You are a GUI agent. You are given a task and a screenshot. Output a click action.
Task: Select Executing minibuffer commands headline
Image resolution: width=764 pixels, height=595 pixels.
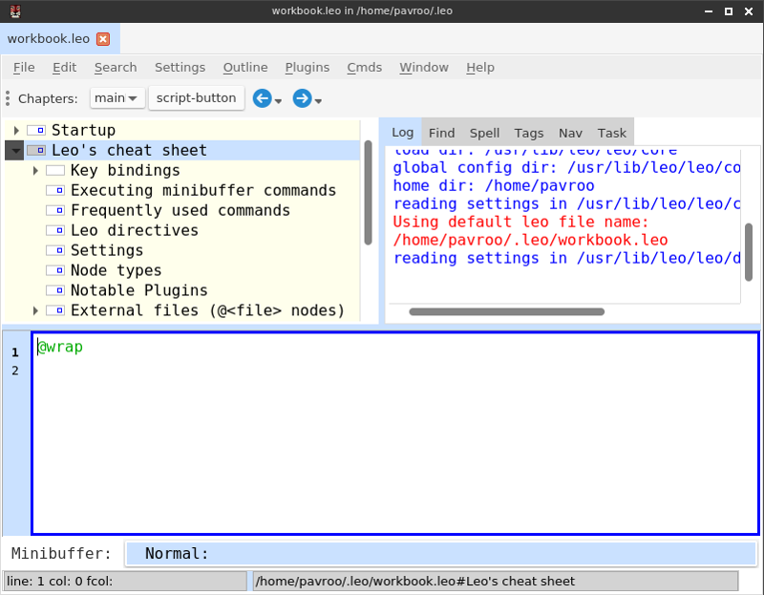click(203, 191)
